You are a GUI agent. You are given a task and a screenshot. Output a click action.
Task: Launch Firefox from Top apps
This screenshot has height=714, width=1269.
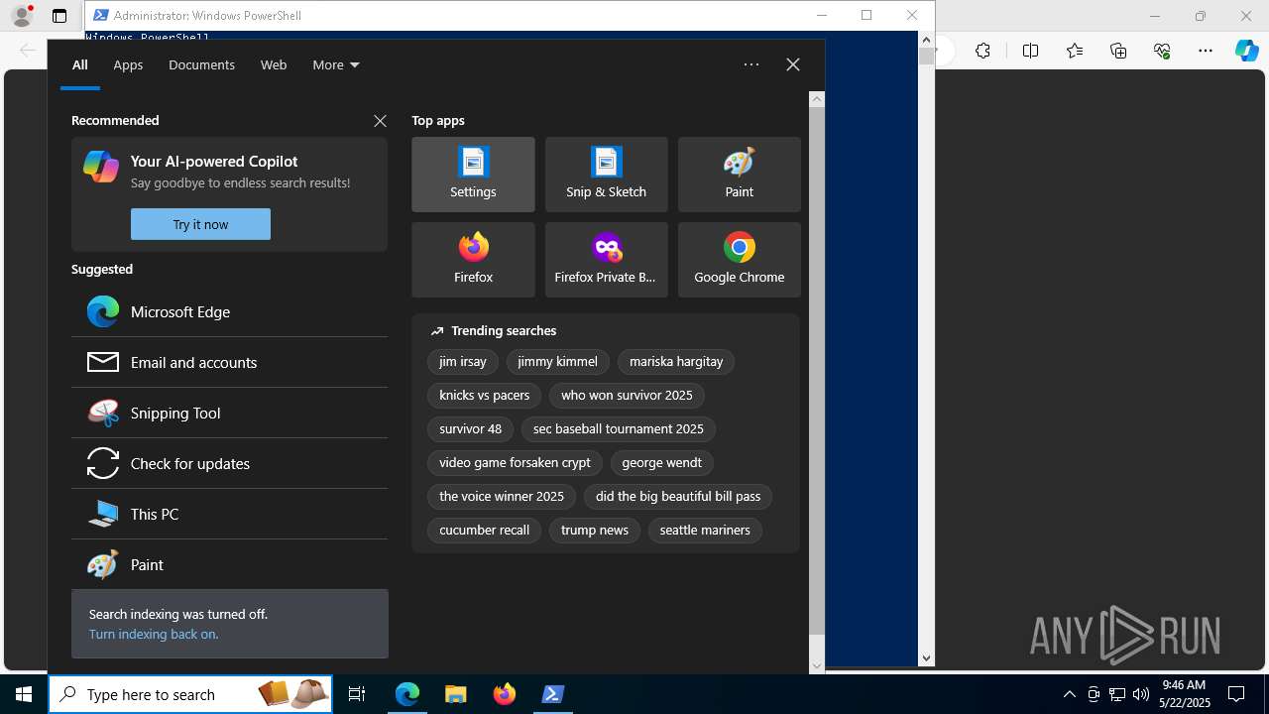[x=473, y=260]
